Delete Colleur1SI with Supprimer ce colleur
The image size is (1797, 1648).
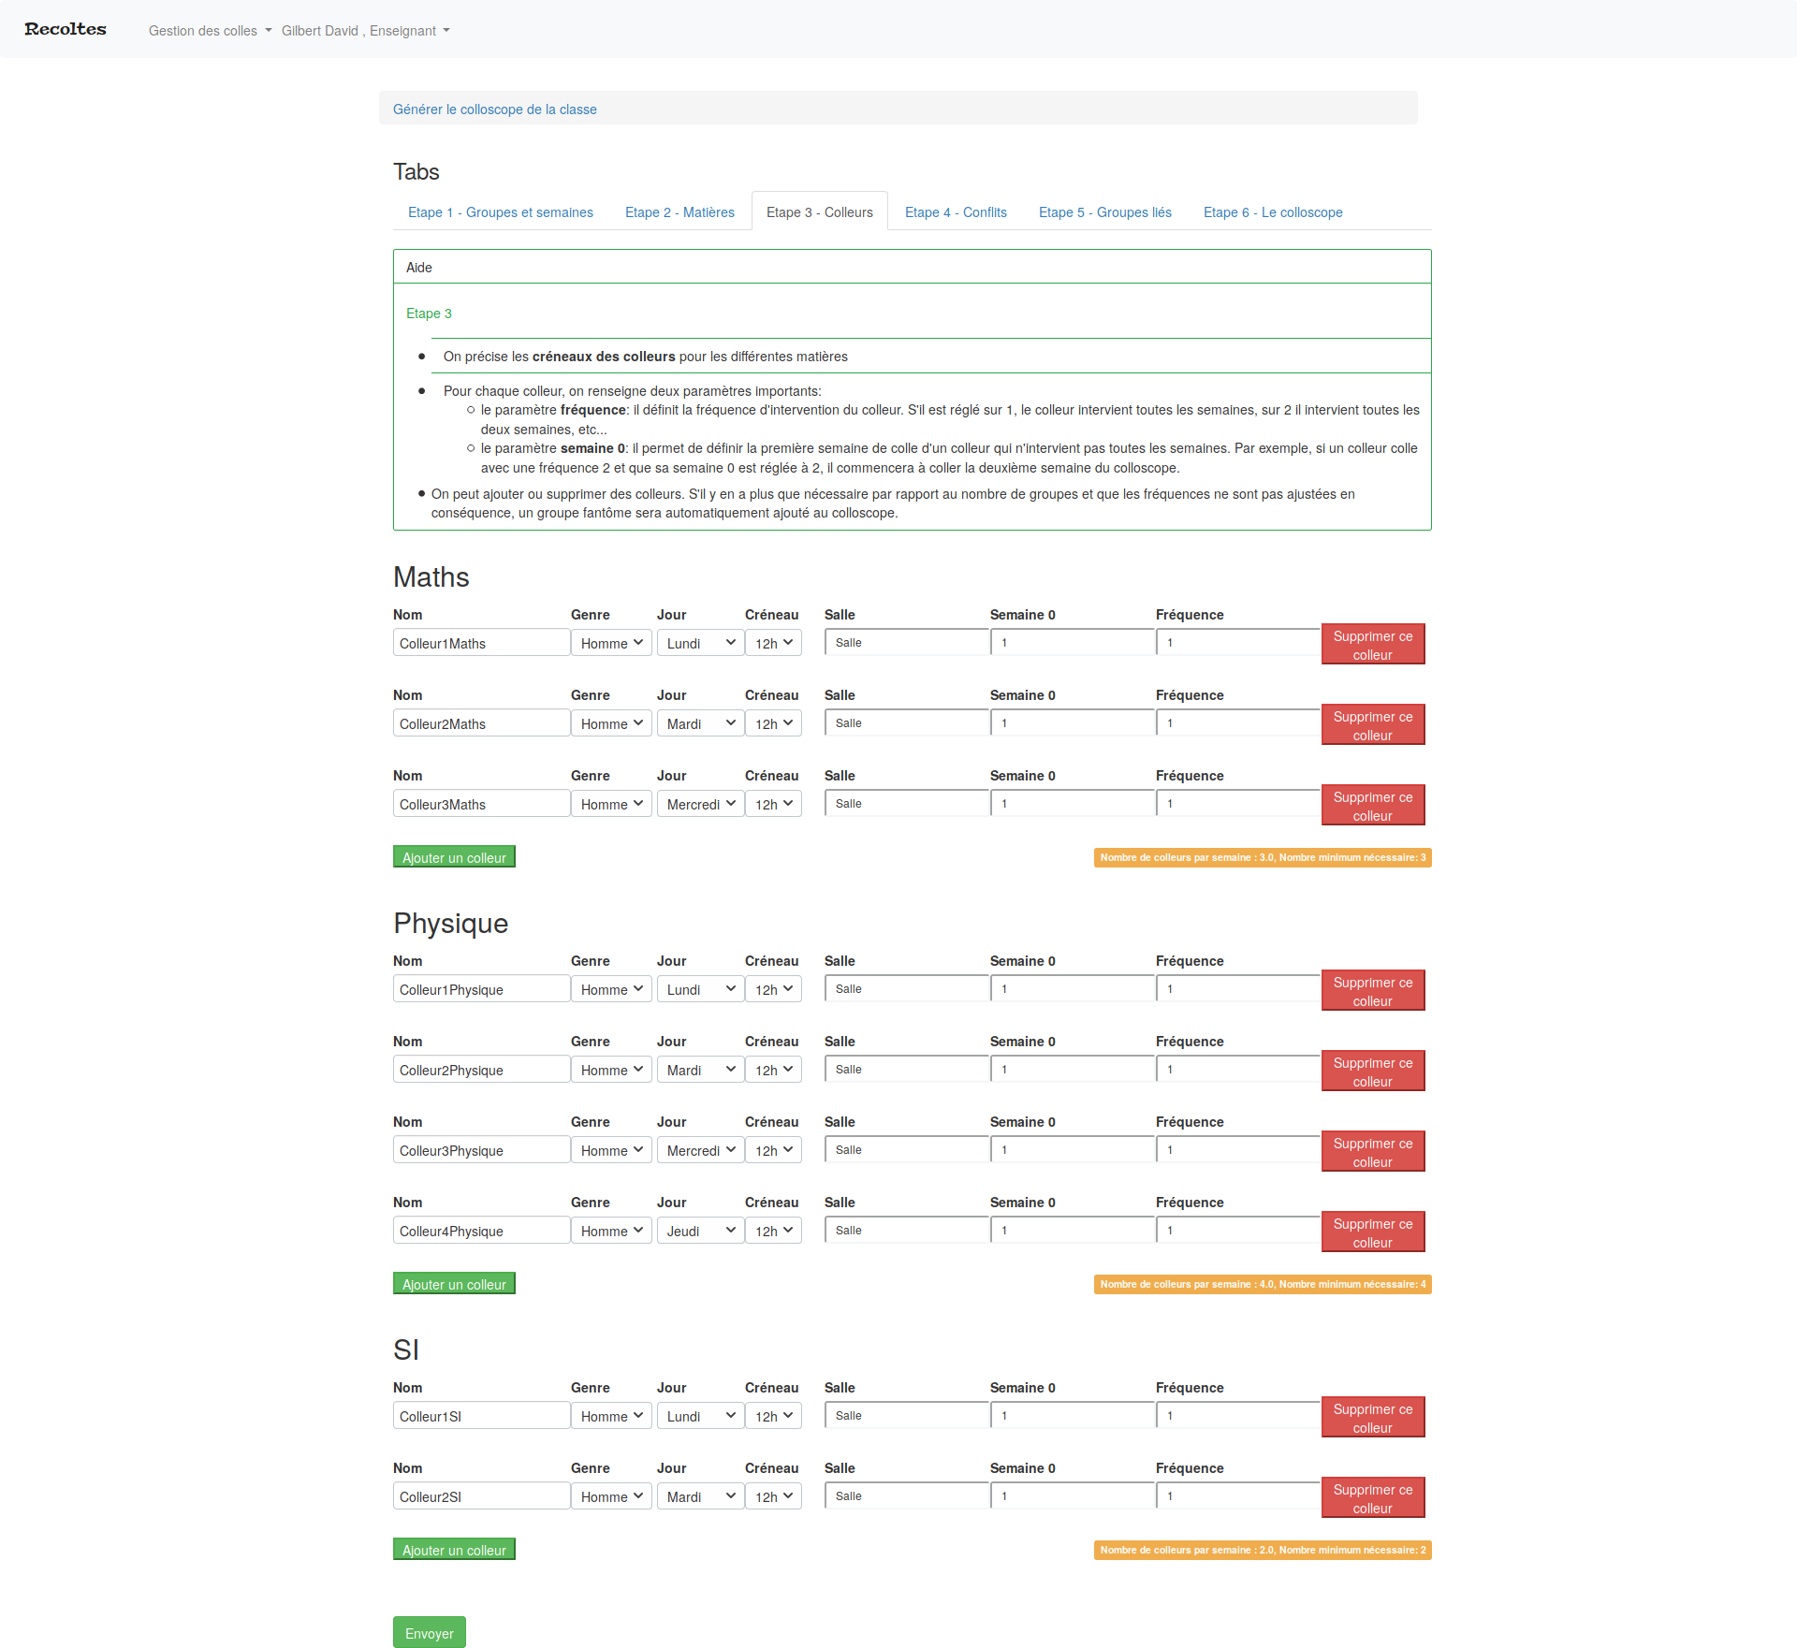1373,1417
